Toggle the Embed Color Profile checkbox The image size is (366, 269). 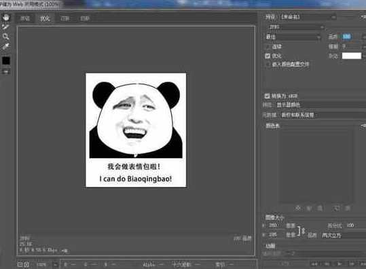pos(268,65)
